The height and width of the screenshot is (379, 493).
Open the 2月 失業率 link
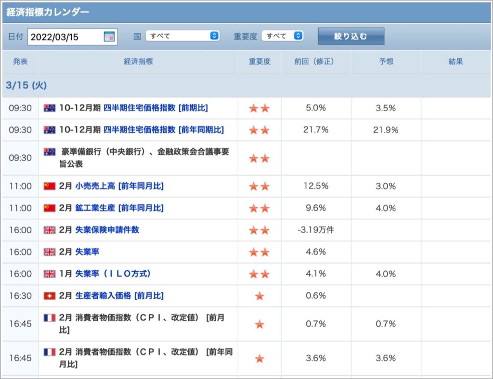[88, 252]
